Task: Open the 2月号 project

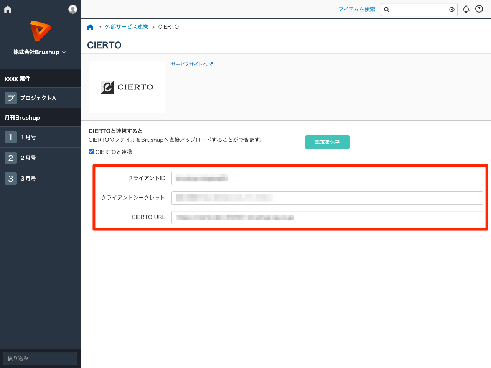Action: 40,158
